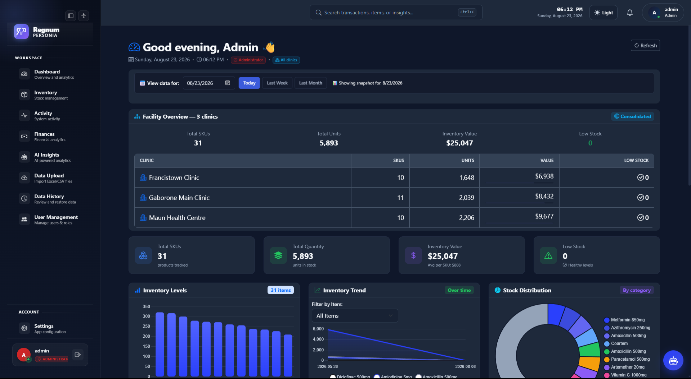Click the Maun Health Centre building icon
Image resolution: width=691 pixels, height=379 pixels.
click(143, 218)
